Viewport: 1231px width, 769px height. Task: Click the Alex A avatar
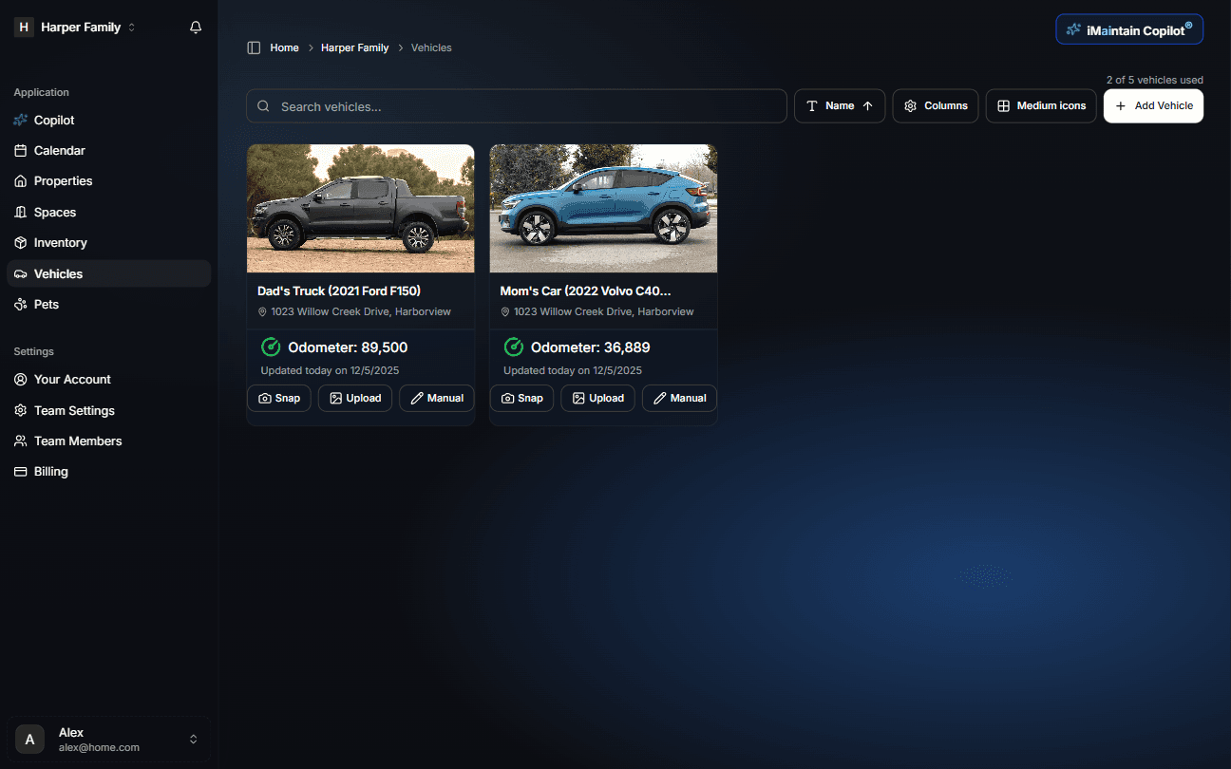(x=30, y=740)
